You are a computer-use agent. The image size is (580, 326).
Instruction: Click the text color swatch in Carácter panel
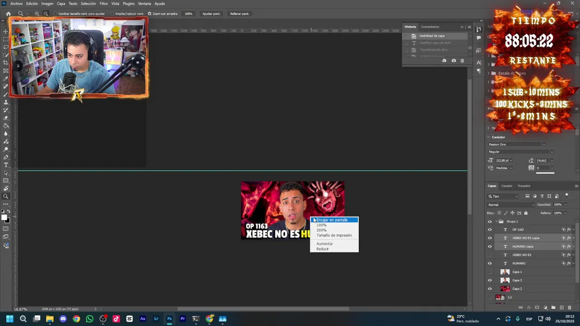coord(545,172)
